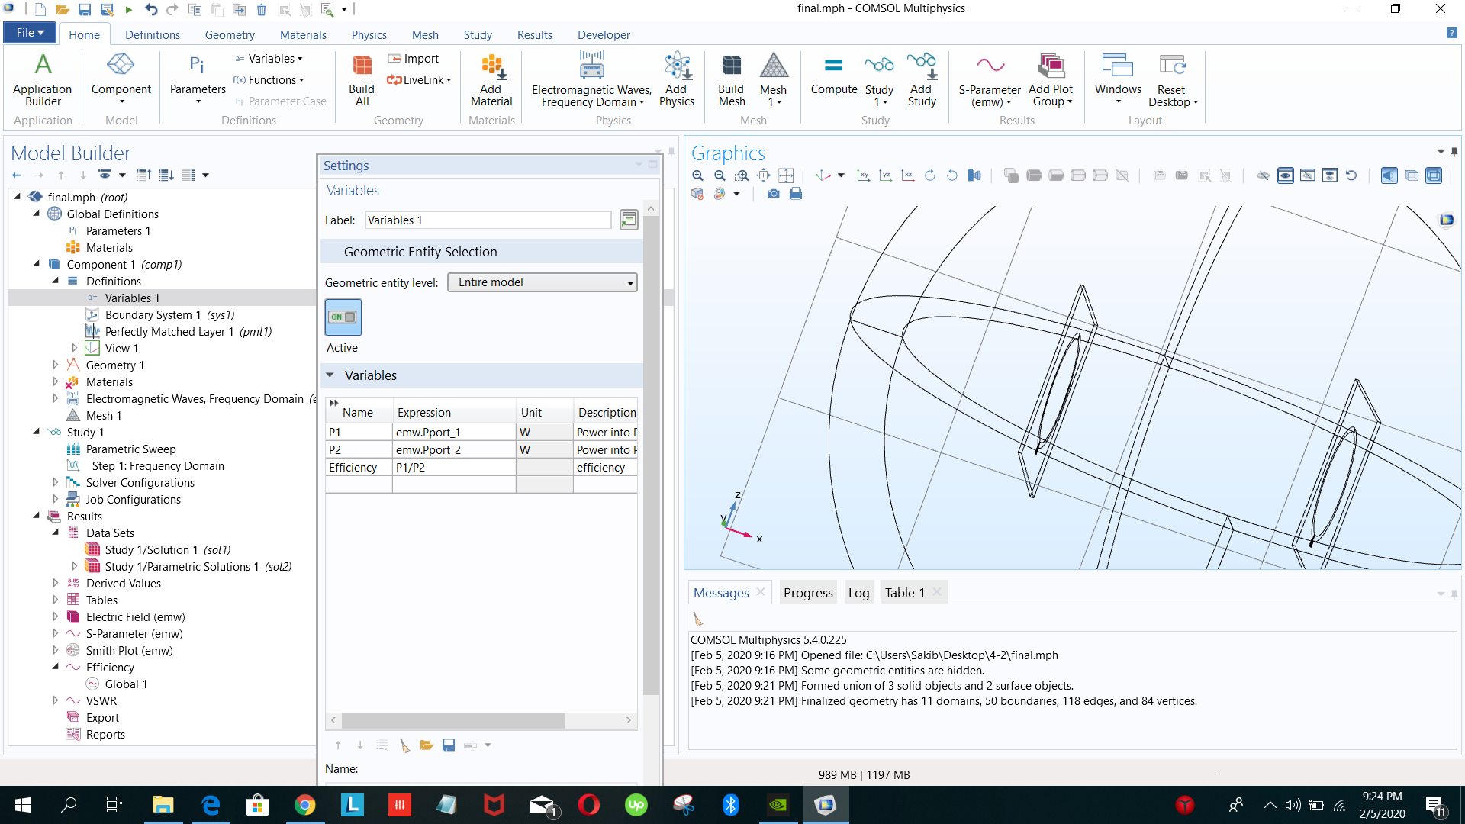Click the Label input field
The width and height of the screenshot is (1465, 824).
tap(488, 220)
